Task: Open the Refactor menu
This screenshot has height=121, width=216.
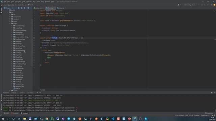Action: pyautogui.click(x=29, y=2)
